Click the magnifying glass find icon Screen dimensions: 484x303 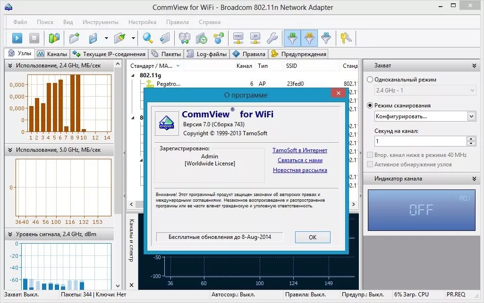click(148, 38)
